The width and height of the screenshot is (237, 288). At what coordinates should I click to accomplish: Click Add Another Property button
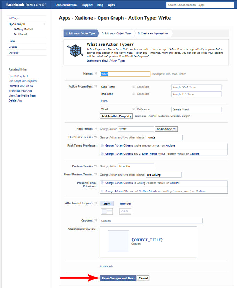click(x=116, y=116)
